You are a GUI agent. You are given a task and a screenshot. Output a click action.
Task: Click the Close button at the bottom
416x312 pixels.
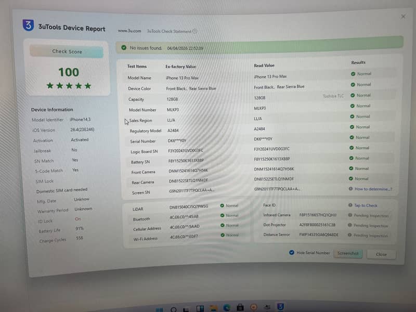(x=381, y=254)
